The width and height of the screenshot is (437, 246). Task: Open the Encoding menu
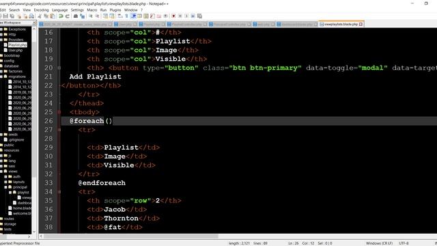click(x=41, y=10)
